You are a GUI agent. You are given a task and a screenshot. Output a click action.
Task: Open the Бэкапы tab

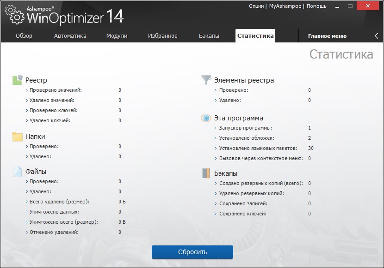point(209,36)
